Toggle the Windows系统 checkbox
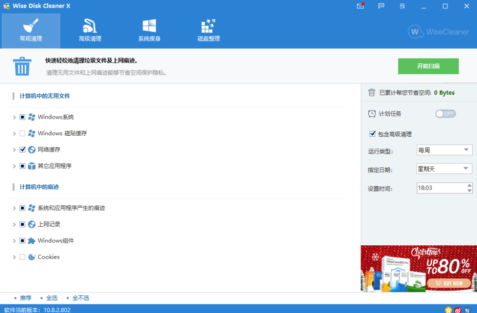 [x=22, y=117]
